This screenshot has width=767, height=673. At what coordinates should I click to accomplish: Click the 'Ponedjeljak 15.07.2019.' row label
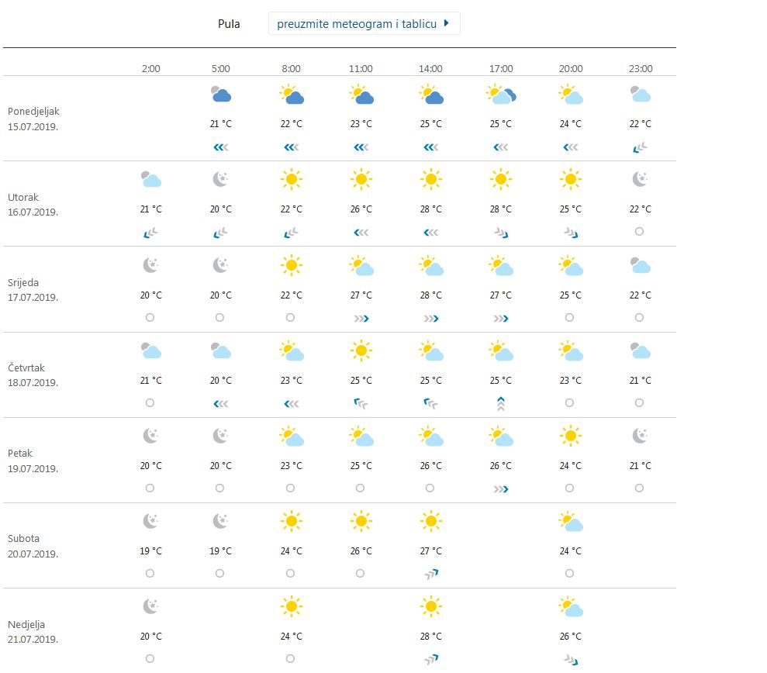(33, 118)
